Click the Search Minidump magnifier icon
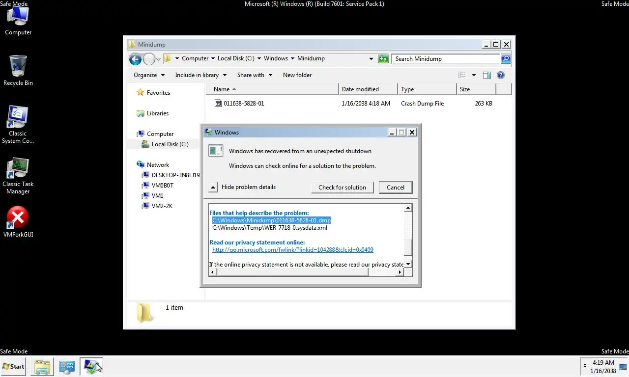Screen dimensions: 629x377 point(505,59)
